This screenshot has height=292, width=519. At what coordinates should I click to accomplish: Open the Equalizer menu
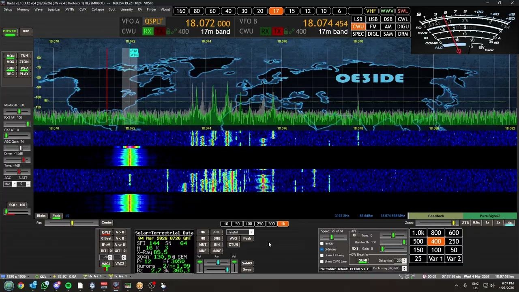click(x=54, y=9)
